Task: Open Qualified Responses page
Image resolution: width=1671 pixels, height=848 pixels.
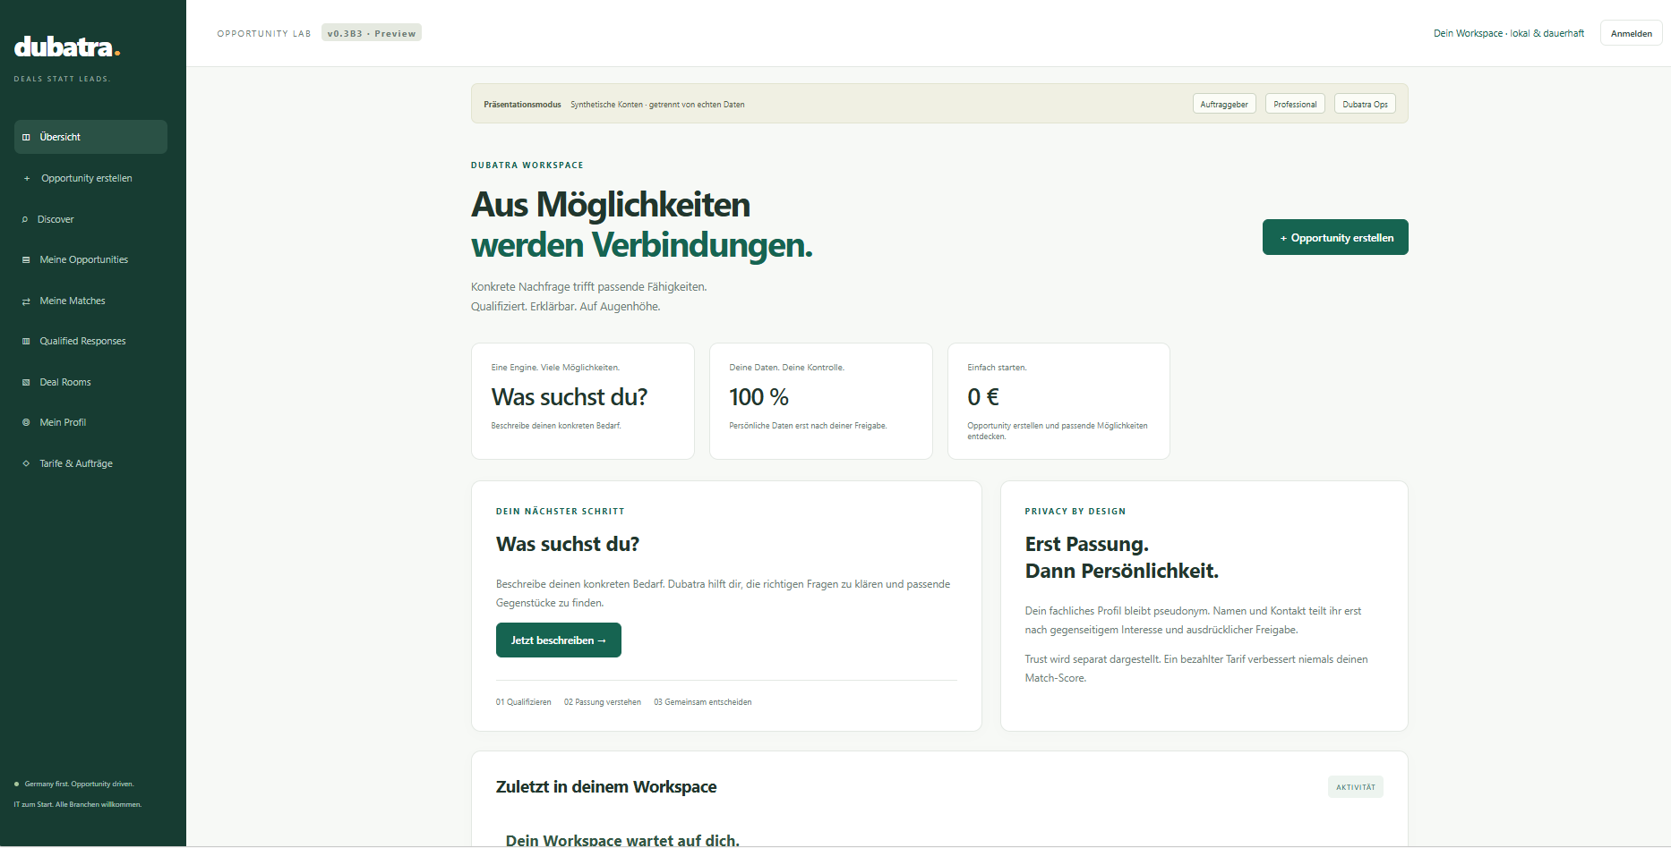Action: click(90, 341)
